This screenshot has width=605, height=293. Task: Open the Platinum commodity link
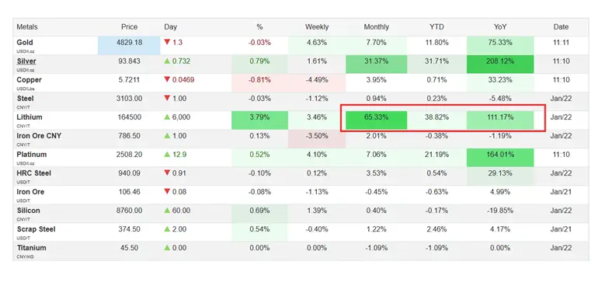pos(32,155)
